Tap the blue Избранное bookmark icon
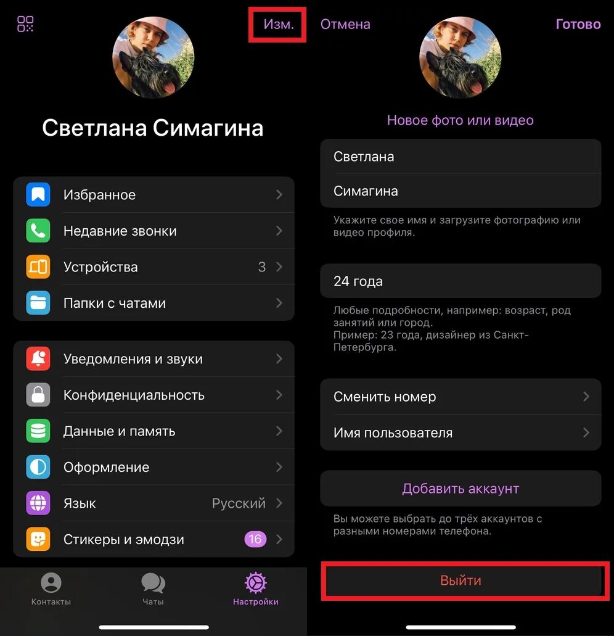This screenshot has width=614, height=636. tap(38, 195)
